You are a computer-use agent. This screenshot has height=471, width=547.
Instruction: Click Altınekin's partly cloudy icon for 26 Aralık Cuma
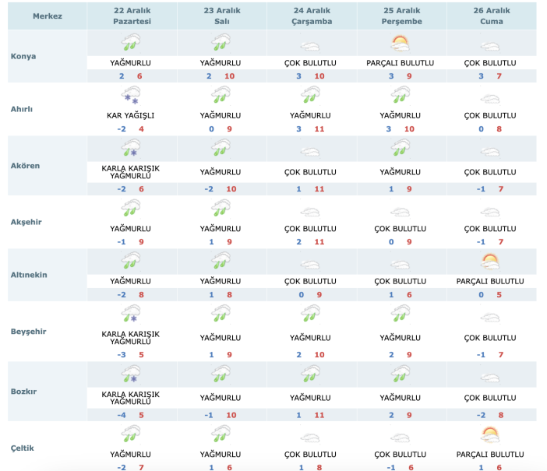coord(489,262)
